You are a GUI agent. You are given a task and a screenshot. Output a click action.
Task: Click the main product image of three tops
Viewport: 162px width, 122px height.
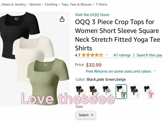34,59
